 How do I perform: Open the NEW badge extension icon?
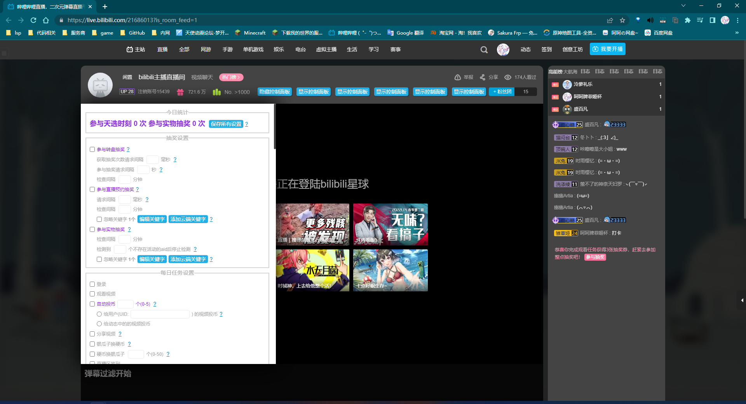click(x=663, y=20)
